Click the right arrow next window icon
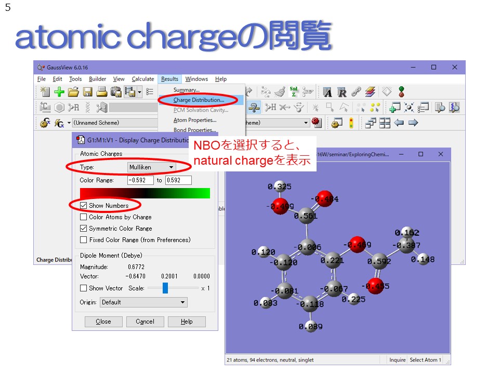The width and height of the screenshot is (499, 374). (413, 123)
